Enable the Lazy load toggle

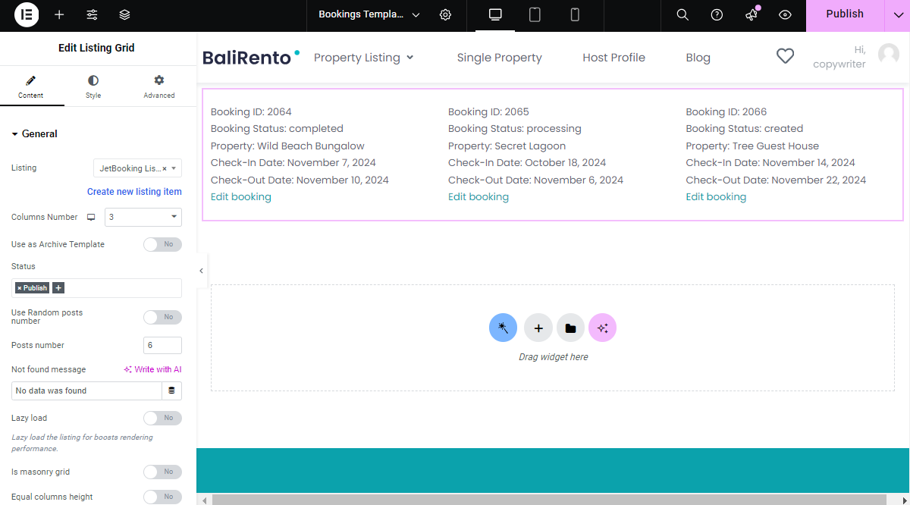click(162, 418)
